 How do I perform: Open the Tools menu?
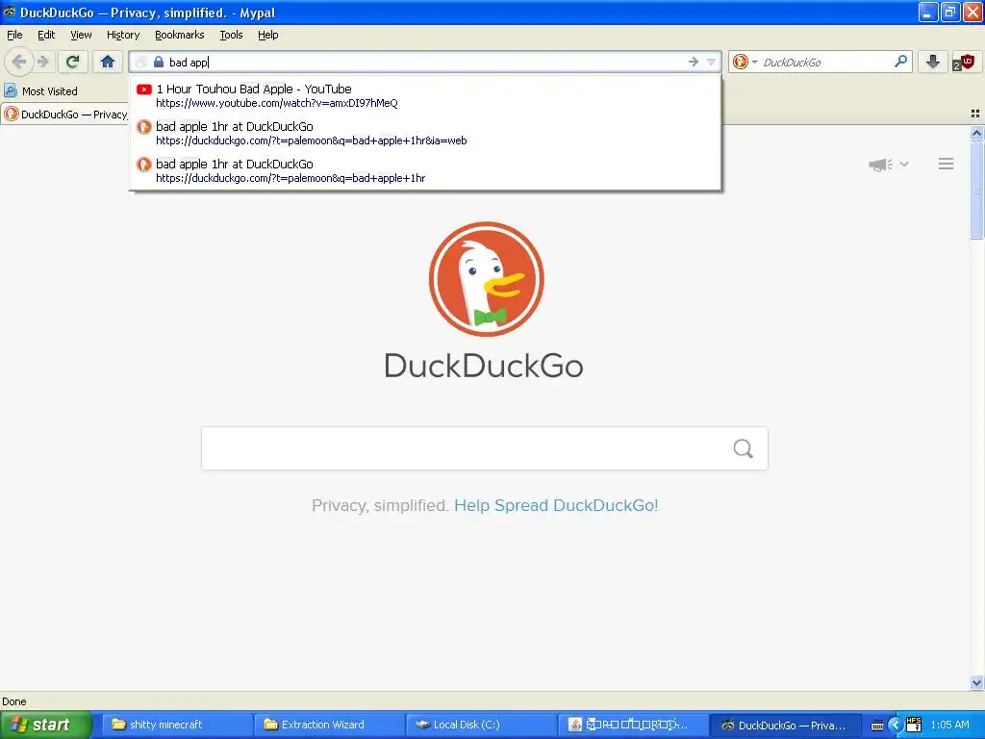point(231,35)
